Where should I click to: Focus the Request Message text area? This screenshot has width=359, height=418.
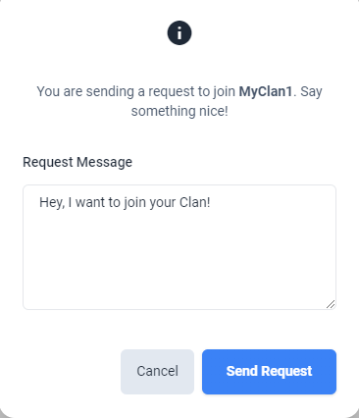[179, 247]
